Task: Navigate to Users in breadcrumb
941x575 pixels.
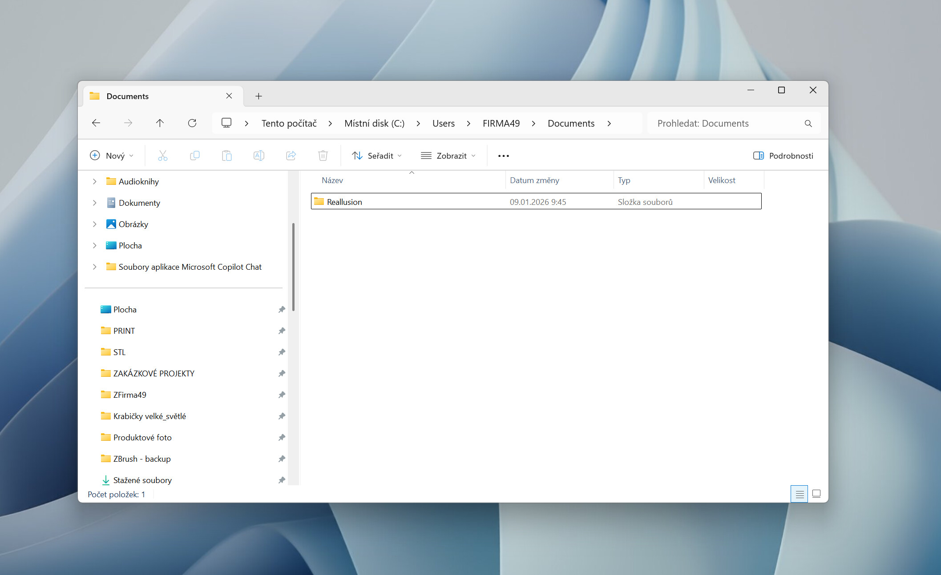Action: click(x=444, y=123)
